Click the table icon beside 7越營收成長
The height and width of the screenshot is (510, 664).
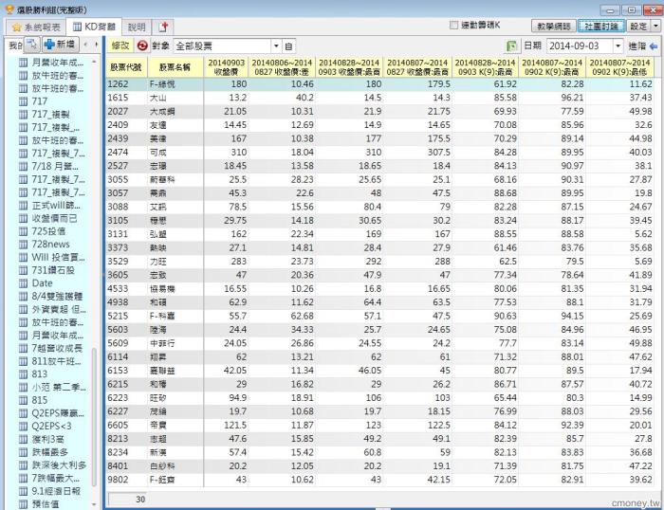click(24, 348)
